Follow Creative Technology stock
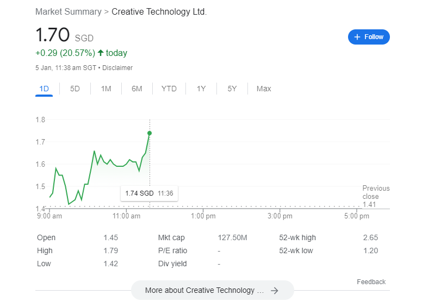Image resolution: width=422 pixels, height=301 pixels. 369,37
